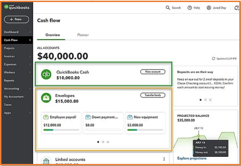Click the Money in $5,700.00 tooltip row
The width and height of the screenshot is (241, 166).
(211, 147)
